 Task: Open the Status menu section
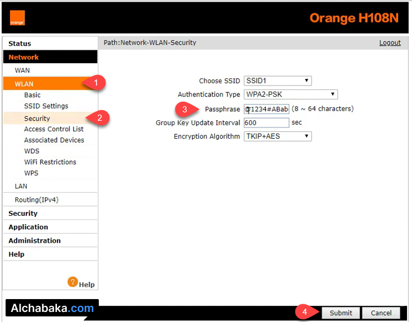point(20,44)
